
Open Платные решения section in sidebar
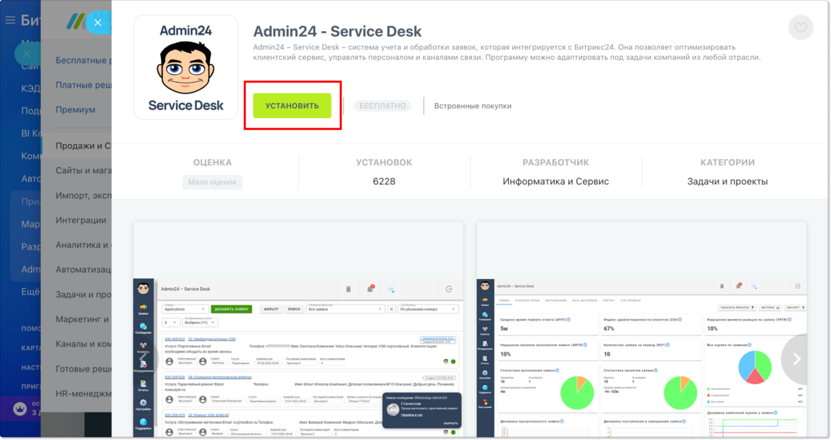[83, 85]
